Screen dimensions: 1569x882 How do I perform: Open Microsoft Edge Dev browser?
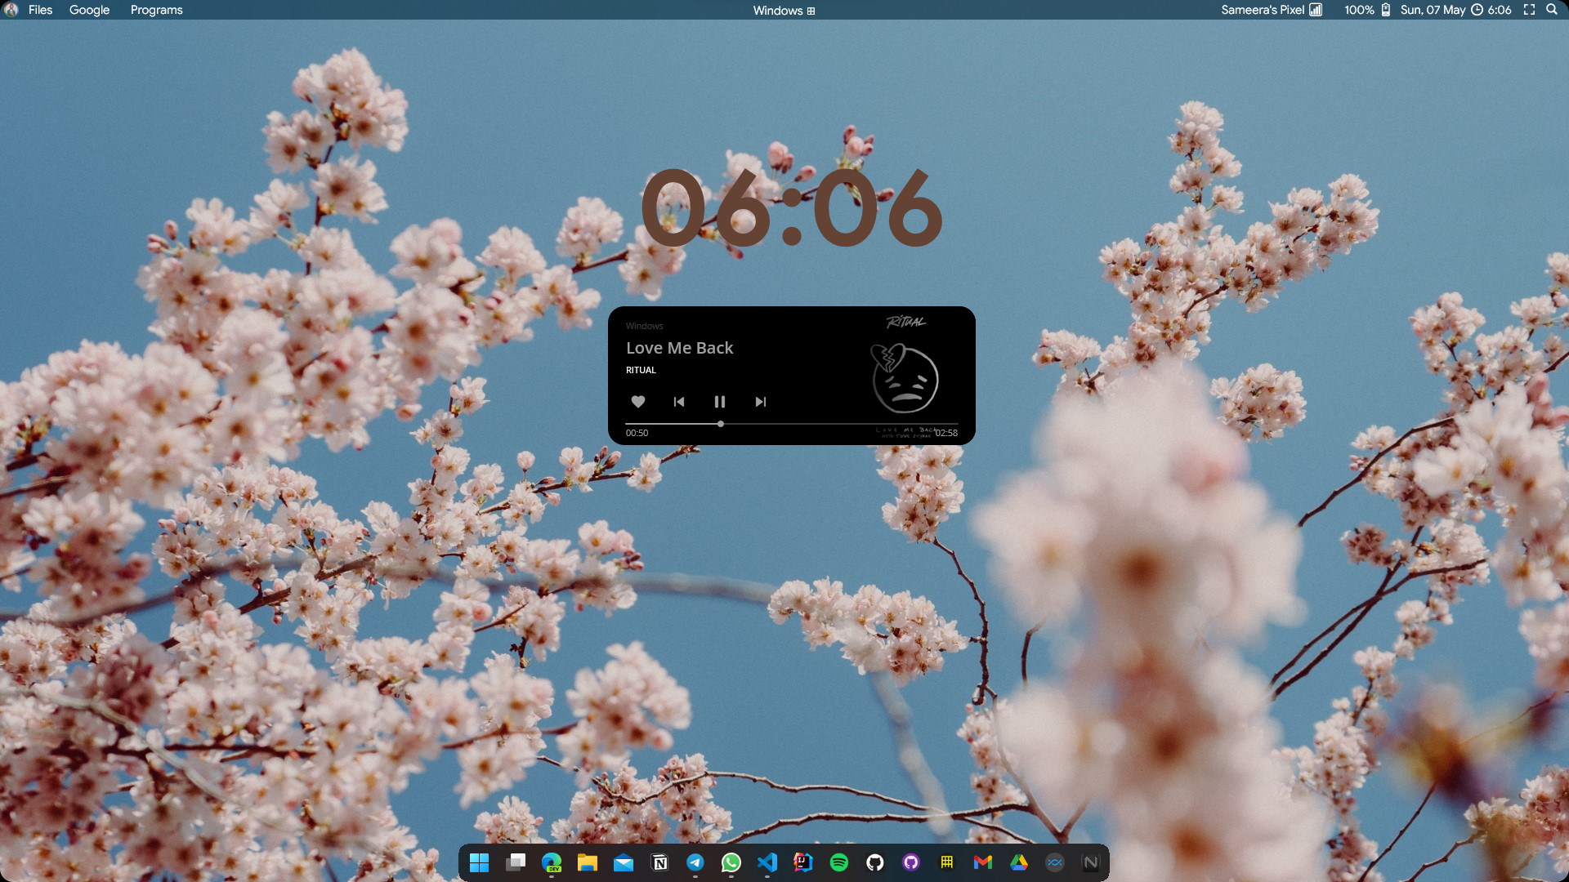coord(552,862)
